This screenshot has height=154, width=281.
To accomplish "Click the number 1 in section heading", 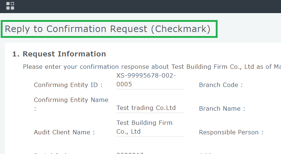I will click(x=15, y=54).
